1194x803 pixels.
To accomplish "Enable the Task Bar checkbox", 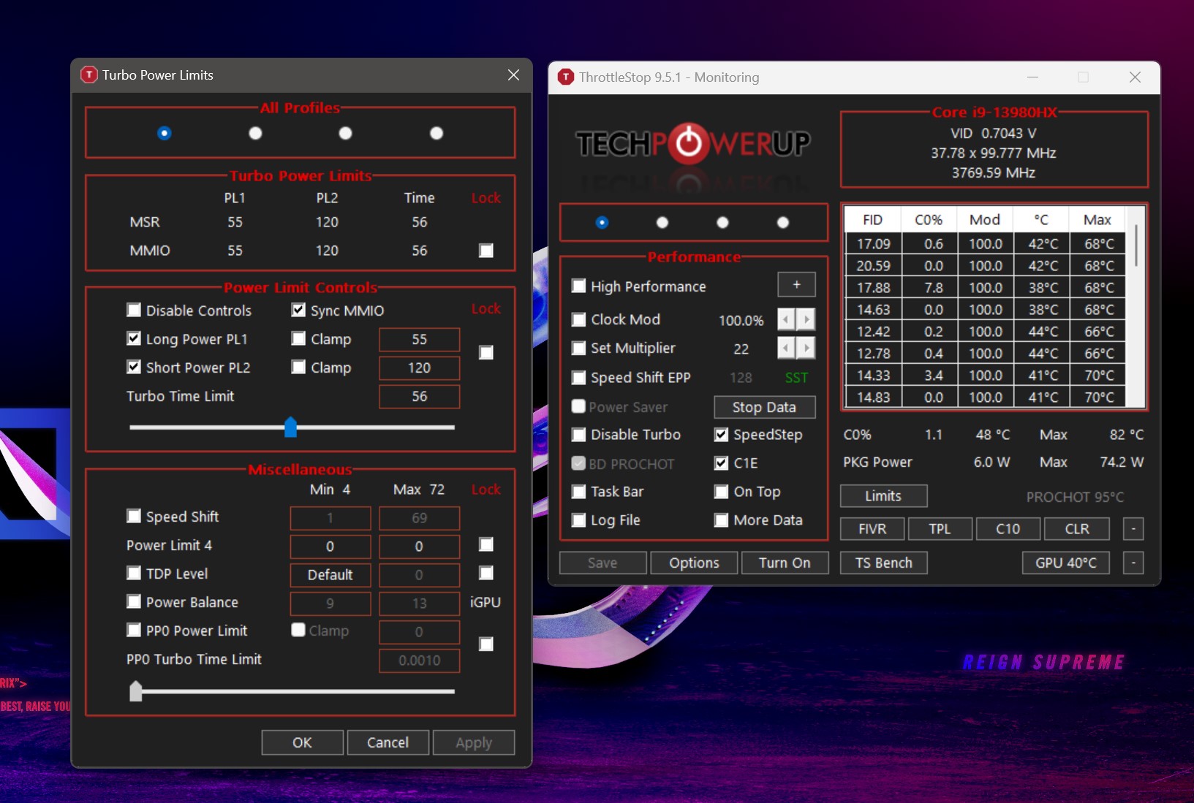I will point(578,491).
